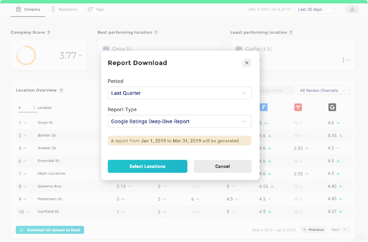This screenshot has height=242, width=368.
Task: Click the download icon in the top bar
Action: (352, 9)
